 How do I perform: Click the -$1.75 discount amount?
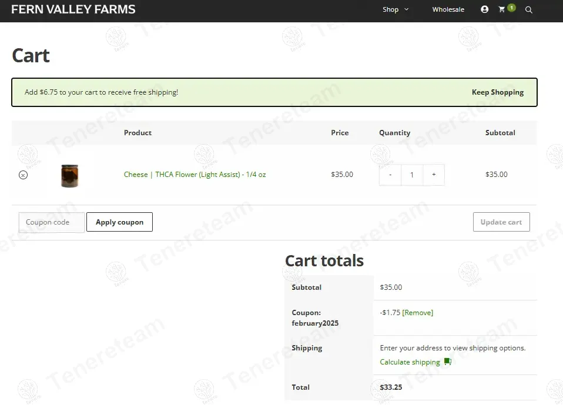coord(390,313)
